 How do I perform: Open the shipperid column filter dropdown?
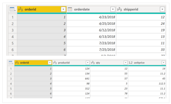coord(162,9)
